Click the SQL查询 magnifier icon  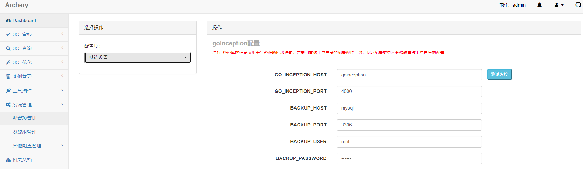[8, 48]
